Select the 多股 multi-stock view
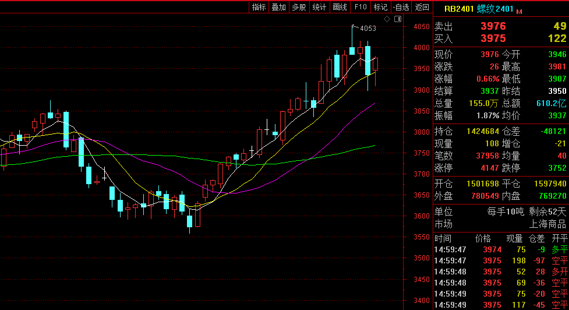The height and width of the screenshot is (310, 569). tap(299, 7)
